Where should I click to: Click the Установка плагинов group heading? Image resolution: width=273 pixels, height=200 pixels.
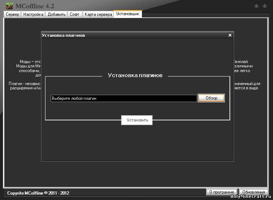[135, 76]
